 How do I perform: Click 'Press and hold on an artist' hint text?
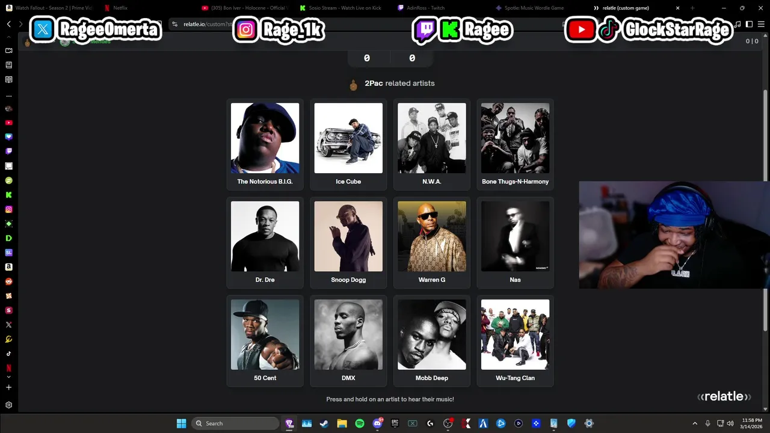pos(390,399)
